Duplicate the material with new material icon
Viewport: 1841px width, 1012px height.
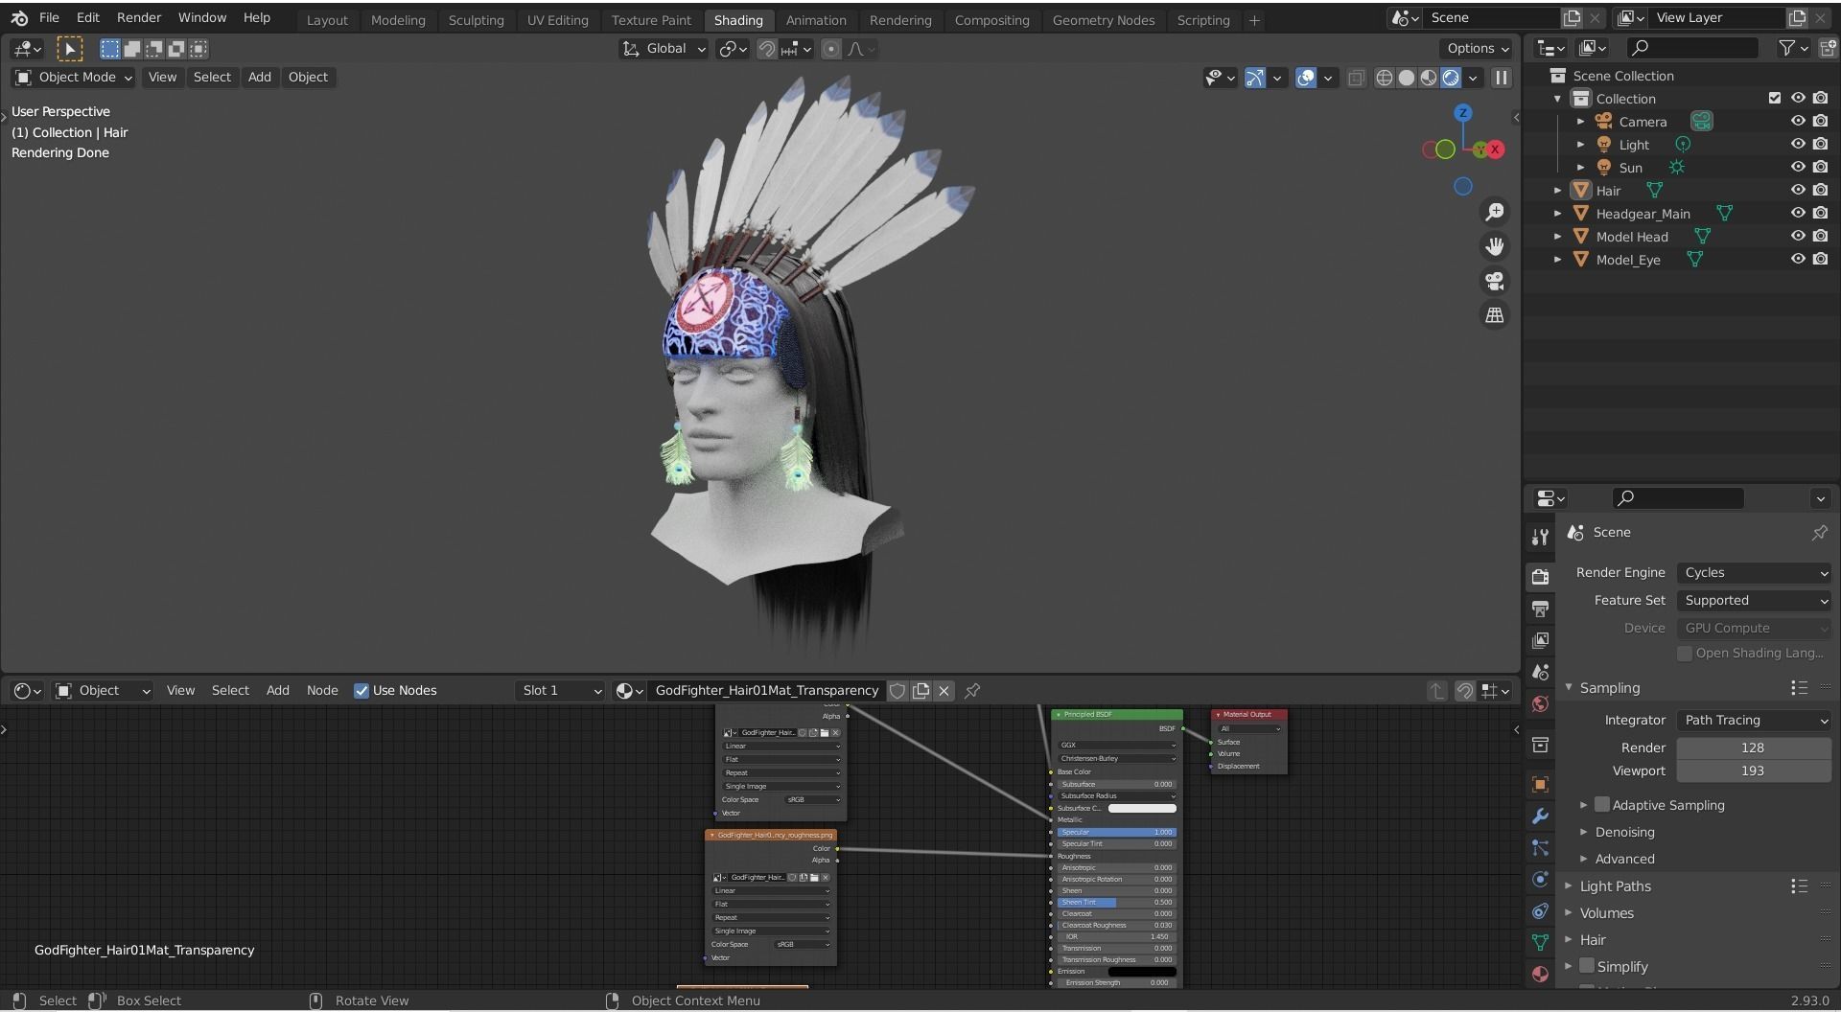click(x=920, y=691)
